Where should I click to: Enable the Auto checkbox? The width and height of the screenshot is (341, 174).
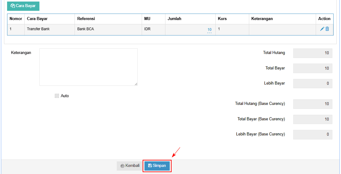pyautogui.click(x=57, y=96)
